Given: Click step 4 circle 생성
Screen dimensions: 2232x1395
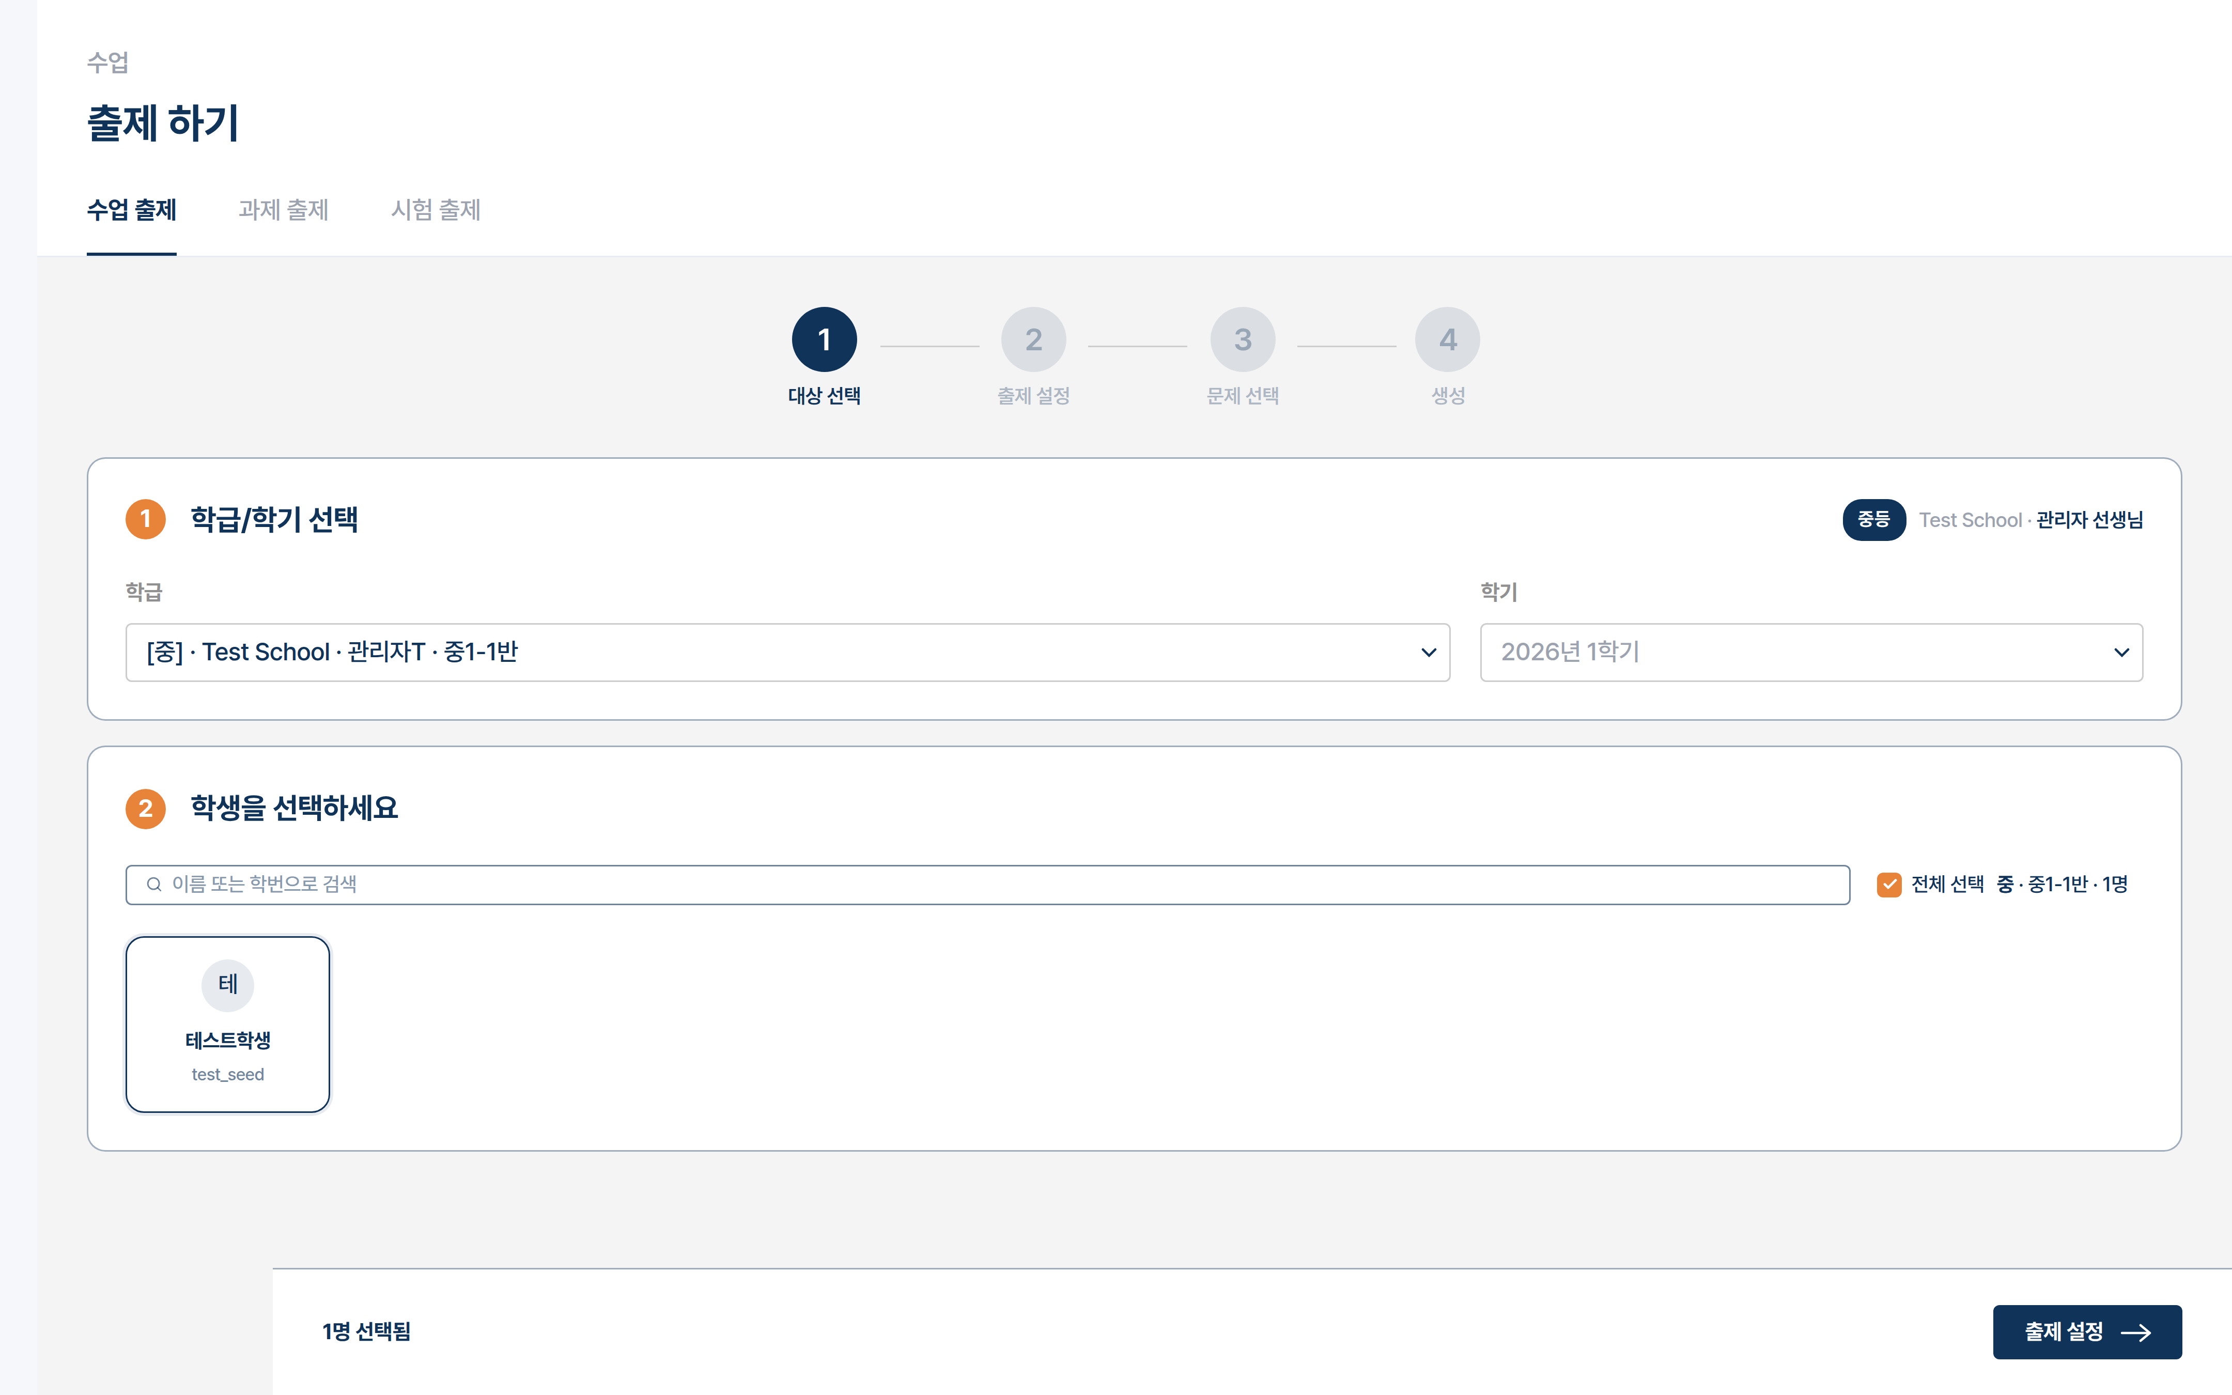Looking at the screenshot, I should pos(1447,339).
